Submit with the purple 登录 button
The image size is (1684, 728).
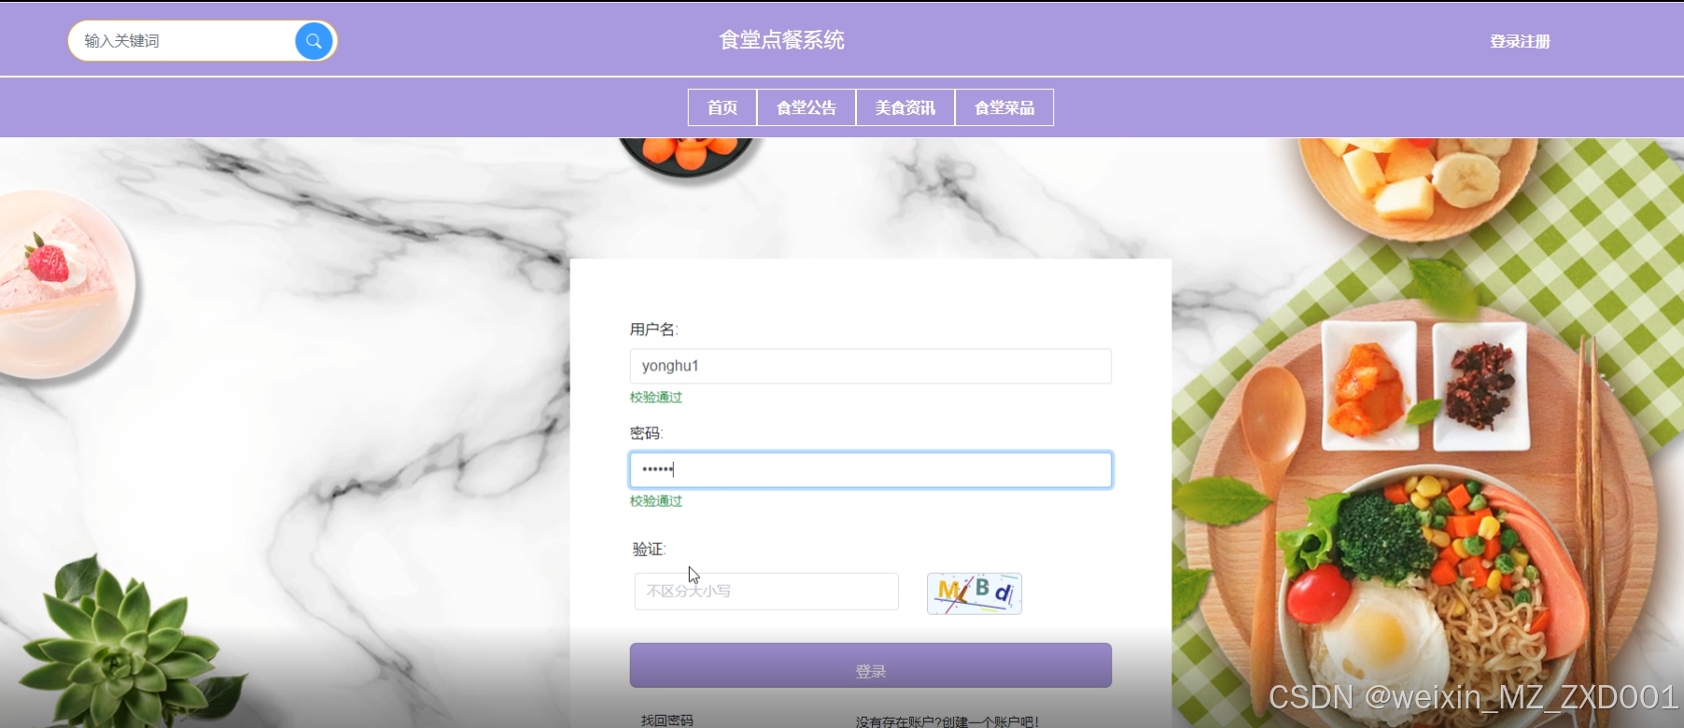[x=871, y=665]
